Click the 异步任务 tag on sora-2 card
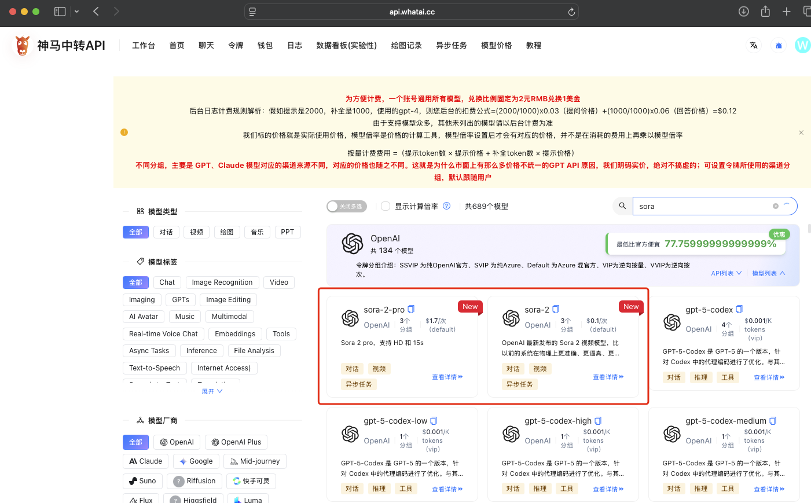This screenshot has width=811, height=503. 520,384
